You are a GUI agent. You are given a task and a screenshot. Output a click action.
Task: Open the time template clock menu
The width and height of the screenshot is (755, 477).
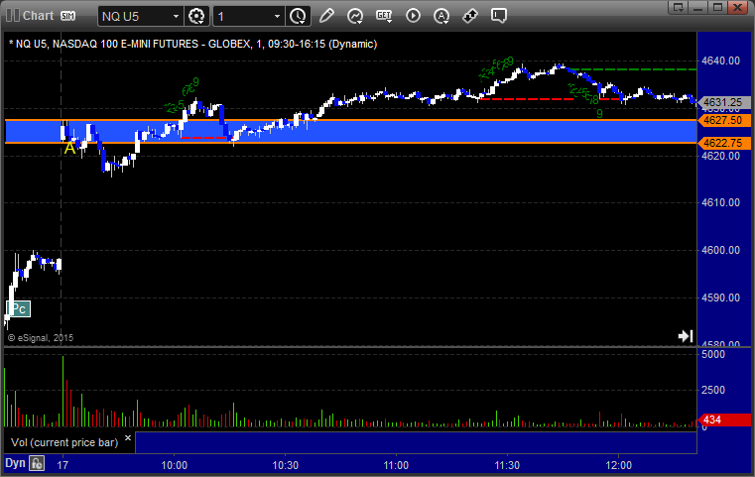(298, 17)
